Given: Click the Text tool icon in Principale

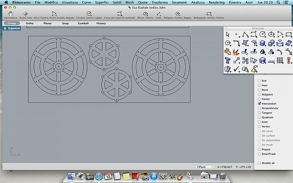Looking at the screenshot, I should (228, 60).
